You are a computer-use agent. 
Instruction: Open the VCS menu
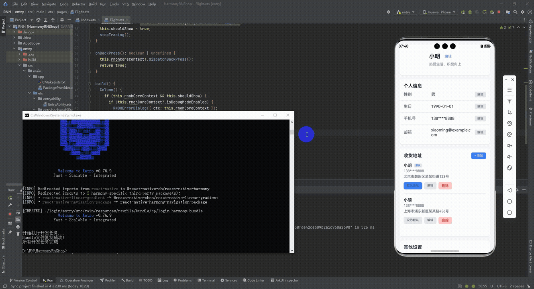coord(125,4)
